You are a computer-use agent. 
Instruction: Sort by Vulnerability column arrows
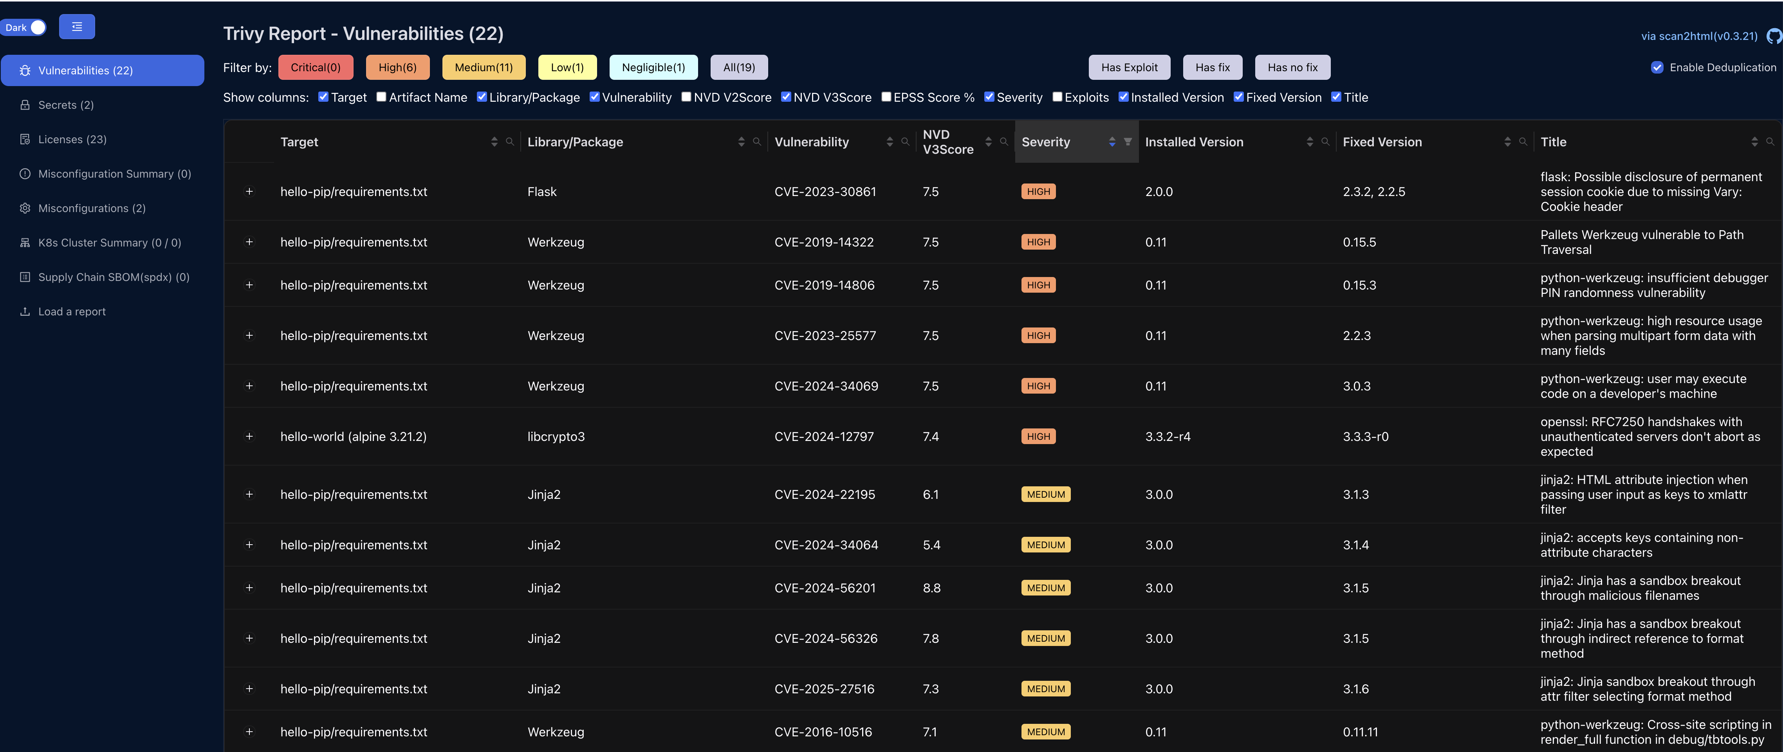(x=890, y=142)
